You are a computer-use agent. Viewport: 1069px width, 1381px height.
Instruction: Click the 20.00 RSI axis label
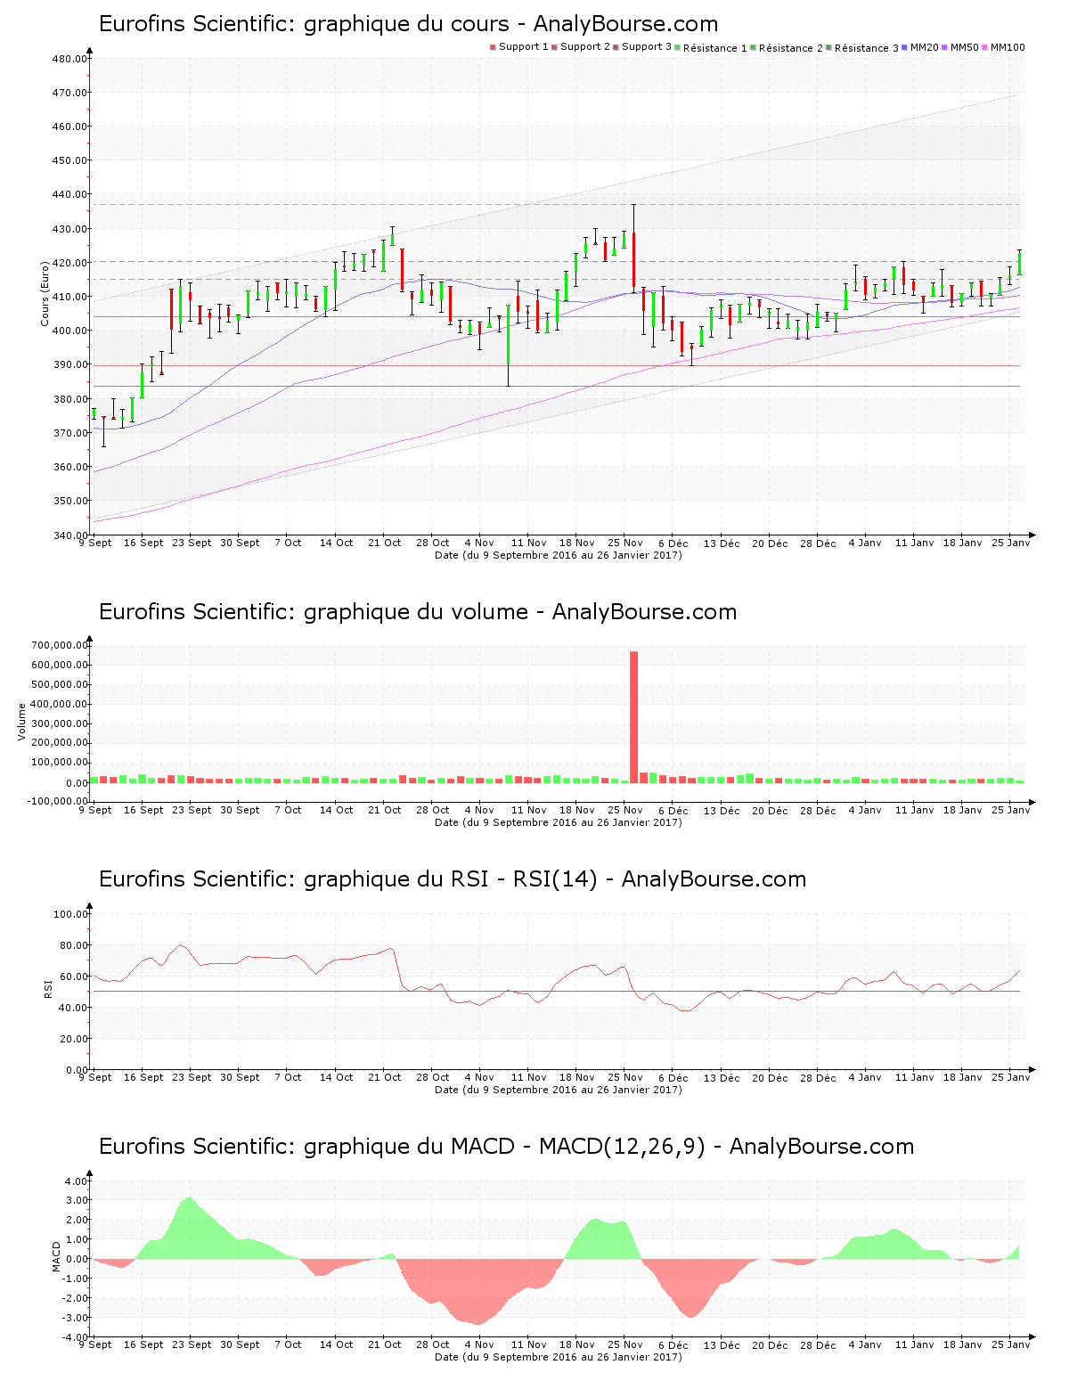tap(72, 1039)
